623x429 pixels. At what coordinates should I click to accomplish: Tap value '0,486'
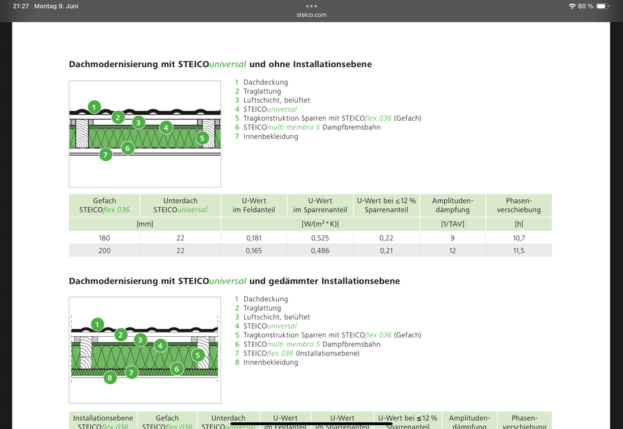(x=320, y=251)
